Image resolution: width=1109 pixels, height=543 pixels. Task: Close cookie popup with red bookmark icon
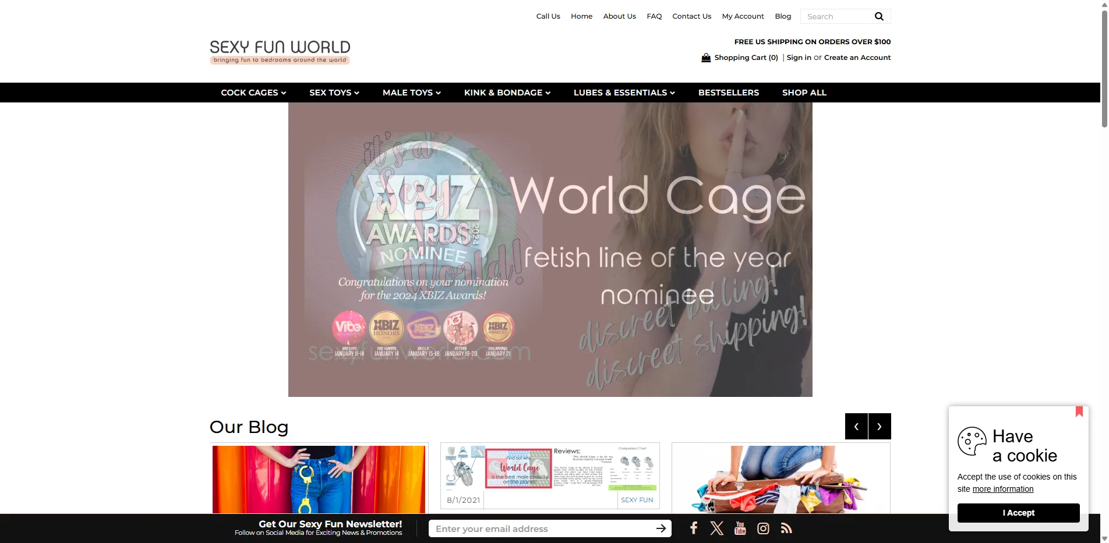pos(1079,411)
